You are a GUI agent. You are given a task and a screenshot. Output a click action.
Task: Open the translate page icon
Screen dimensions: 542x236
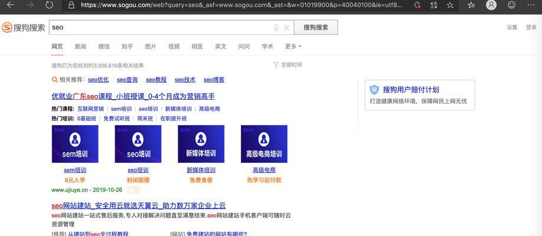[x=433, y=5]
